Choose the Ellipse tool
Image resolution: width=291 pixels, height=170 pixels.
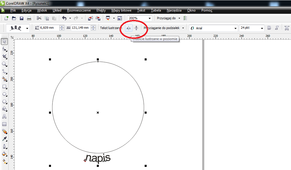click(4, 94)
